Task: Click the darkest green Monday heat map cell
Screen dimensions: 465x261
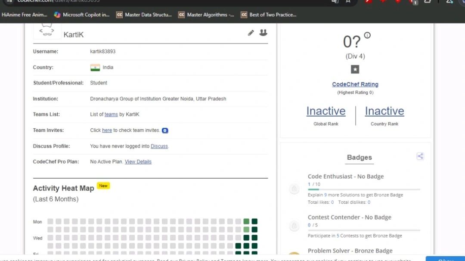Action: 254,221
